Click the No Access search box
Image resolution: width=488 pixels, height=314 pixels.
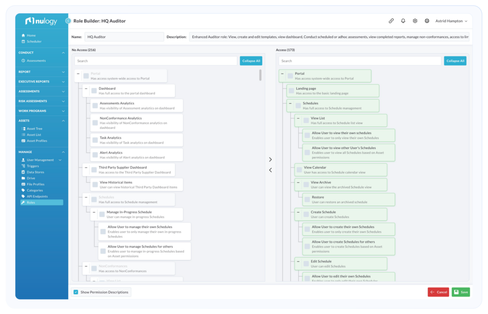[156, 61]
